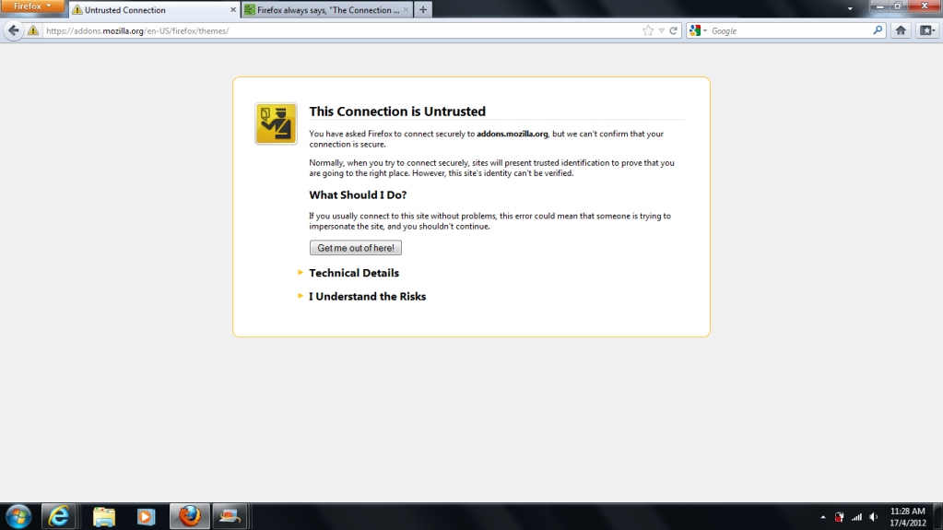Switch to the "Firefox always says" tab
The width and height of the screenshot is (943, 530).
(326, 9)
